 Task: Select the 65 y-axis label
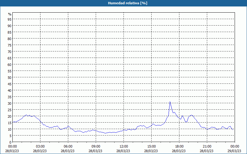(x=10, y=58)
